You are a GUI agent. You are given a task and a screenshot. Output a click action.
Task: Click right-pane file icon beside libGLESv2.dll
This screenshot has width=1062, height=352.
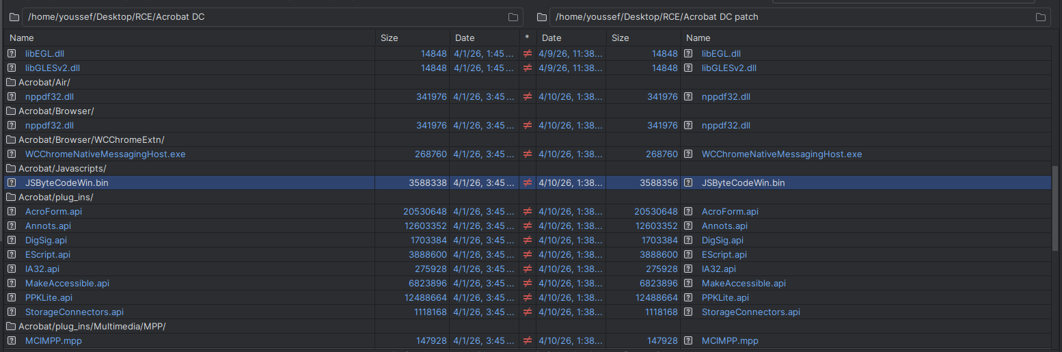[688, 68]
